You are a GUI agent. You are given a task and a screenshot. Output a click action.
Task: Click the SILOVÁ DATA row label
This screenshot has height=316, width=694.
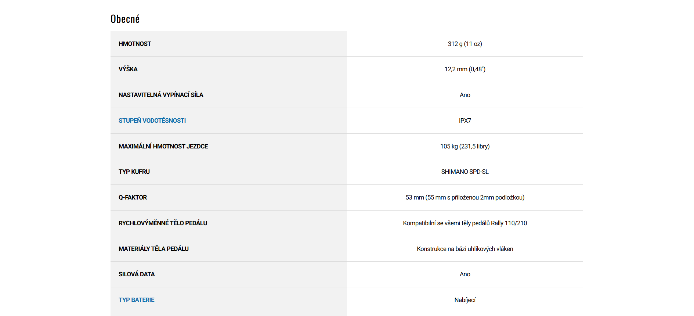137,274
